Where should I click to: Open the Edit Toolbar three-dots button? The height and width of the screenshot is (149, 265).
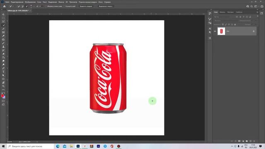point(3,89)
